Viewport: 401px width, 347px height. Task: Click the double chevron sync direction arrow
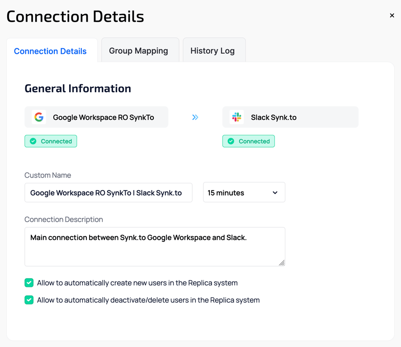pos(195,117)
